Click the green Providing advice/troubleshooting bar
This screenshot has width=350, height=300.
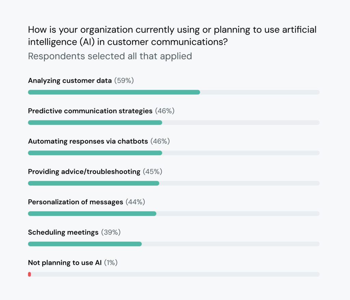[94, 183]
